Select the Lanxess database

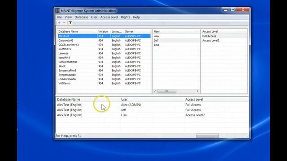[104, 53]
